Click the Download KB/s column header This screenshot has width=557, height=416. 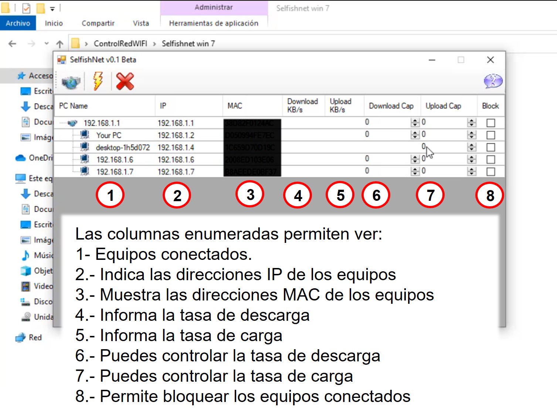point(304,106)
